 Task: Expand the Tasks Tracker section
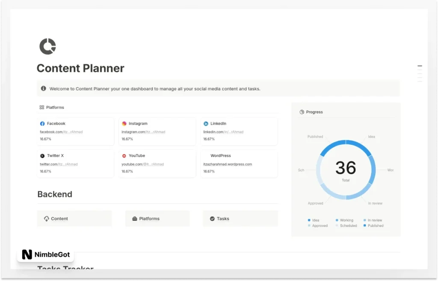[65, 269]
